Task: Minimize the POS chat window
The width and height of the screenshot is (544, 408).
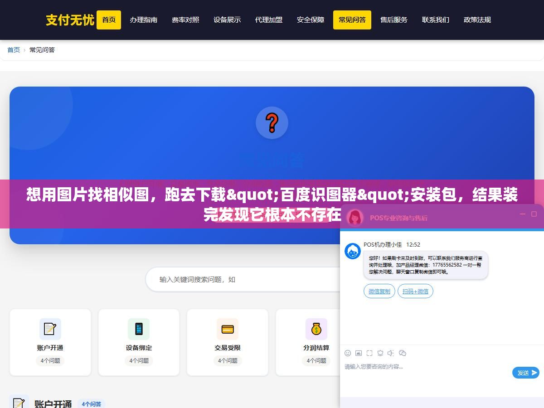Action: tap(522, 214)
